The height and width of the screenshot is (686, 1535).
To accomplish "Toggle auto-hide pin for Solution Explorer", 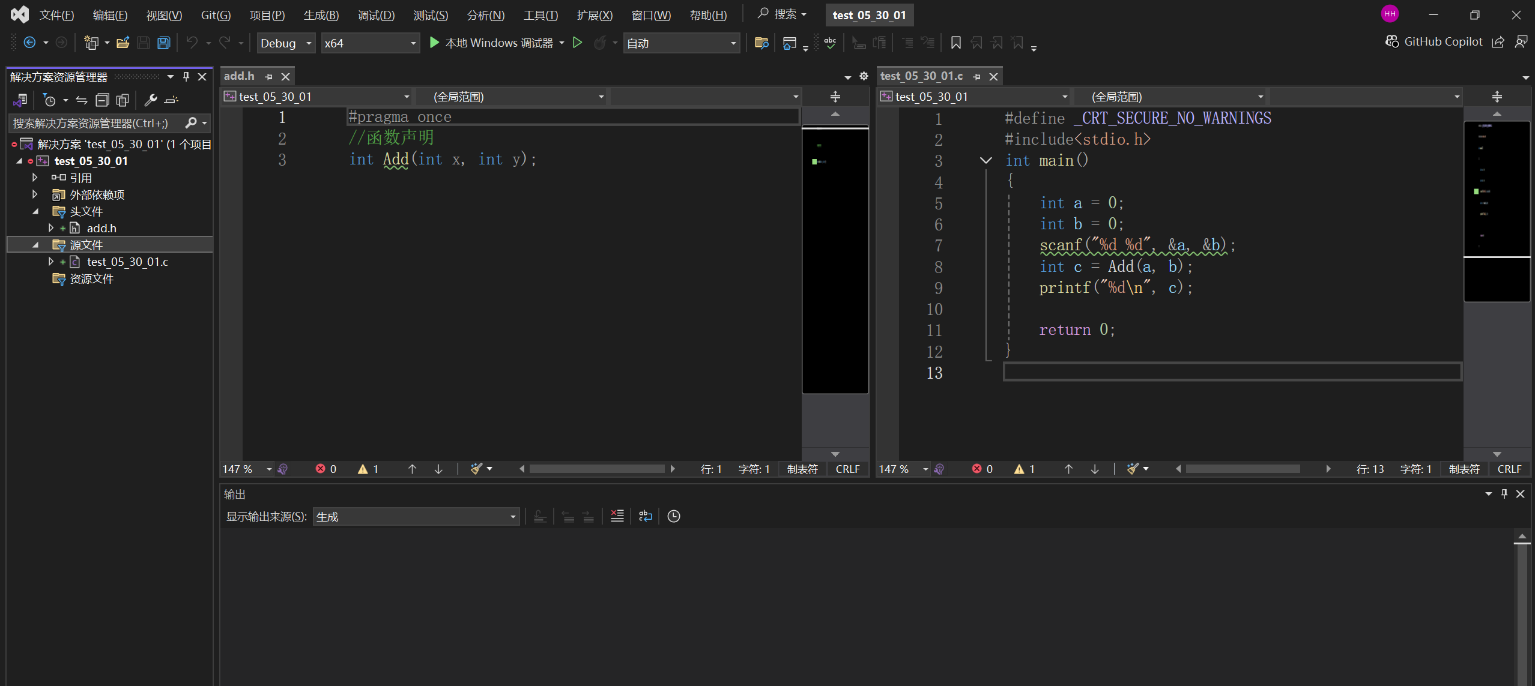I will pyautogui.click(x=186, y=77).
